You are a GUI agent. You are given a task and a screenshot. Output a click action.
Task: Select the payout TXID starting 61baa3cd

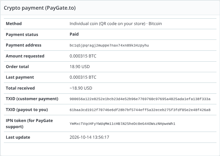pos(140,110)
